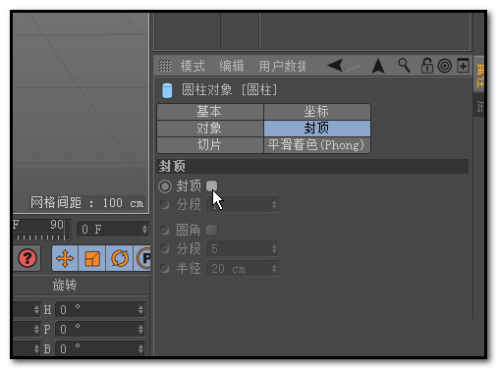The width and height of the screenshot is (498, 370).
Task: Switch to the 基本 tab
Action: pyautogui.click(x=210, y=112)
